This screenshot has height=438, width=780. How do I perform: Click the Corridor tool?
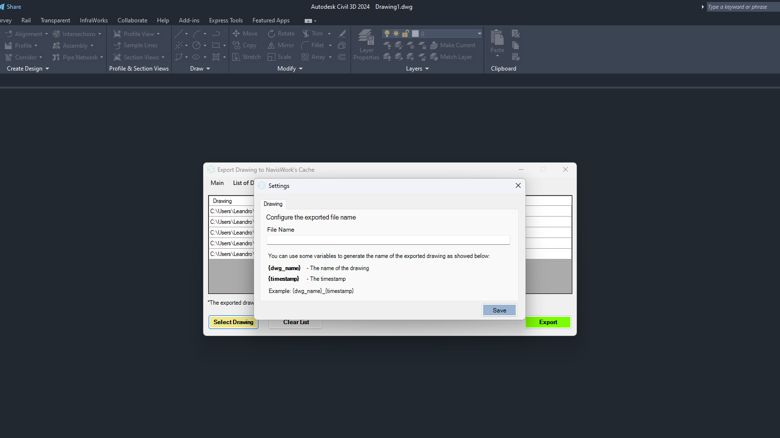[20, 57]
